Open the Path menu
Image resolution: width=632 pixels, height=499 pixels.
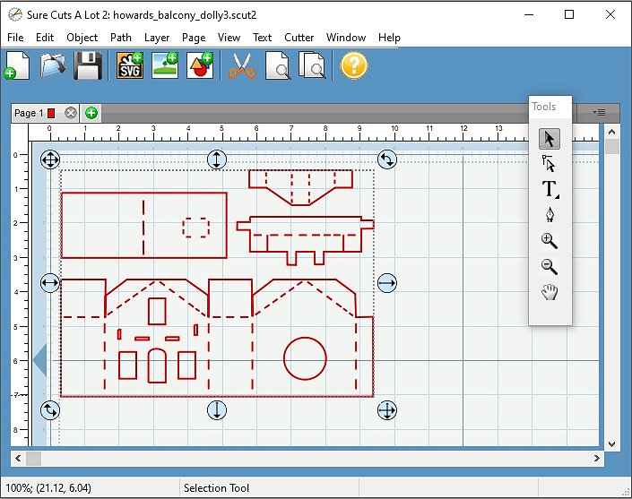(x=121, y=38)
